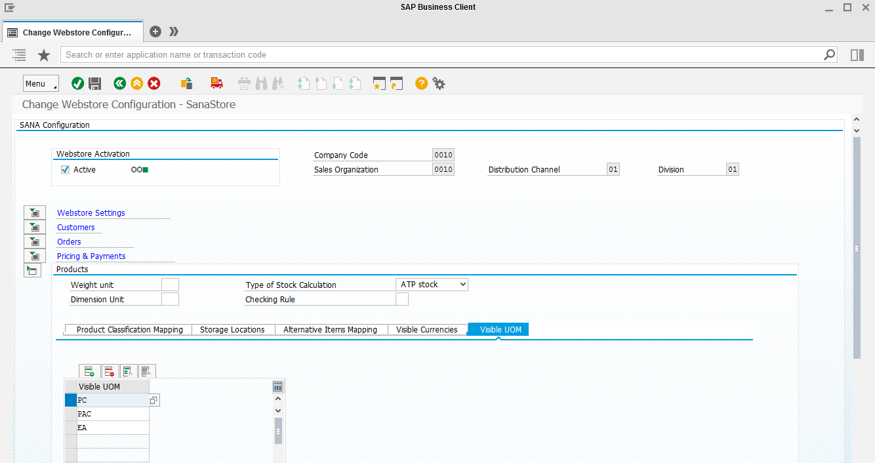The width and height of the screenshot is (875, 463).
Task: Click the new session window star icon
Action: [x=379, y=83]
